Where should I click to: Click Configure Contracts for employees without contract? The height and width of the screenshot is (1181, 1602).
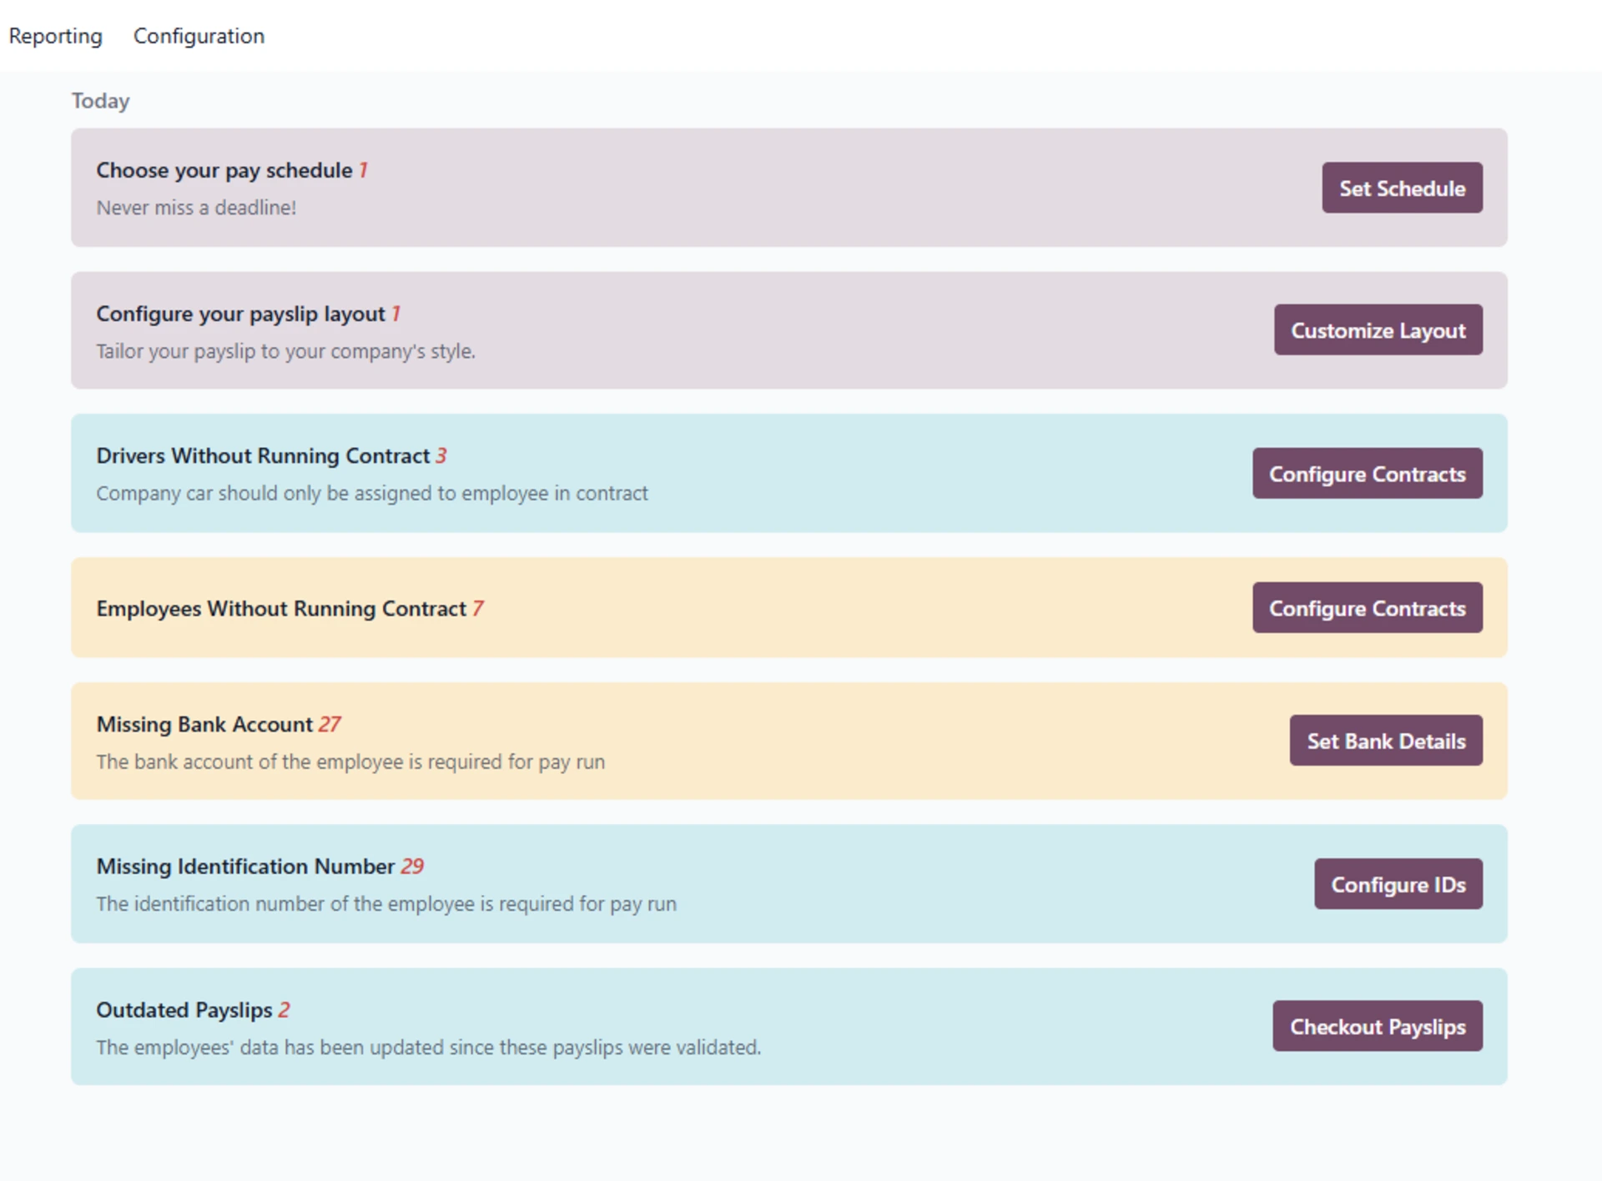[x=1367, y=608]
